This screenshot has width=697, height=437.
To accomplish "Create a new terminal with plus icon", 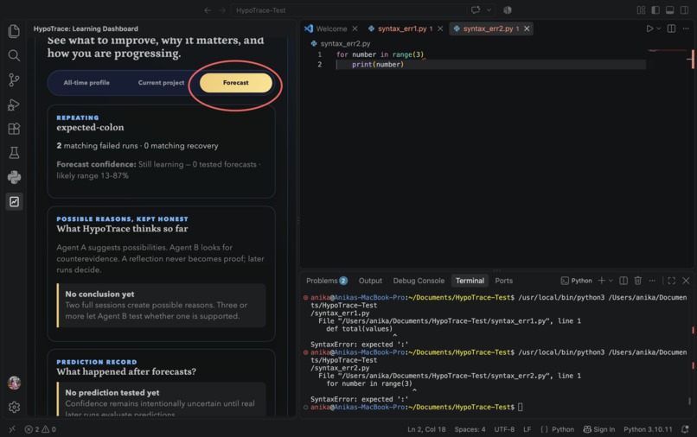I will [601, 281].
